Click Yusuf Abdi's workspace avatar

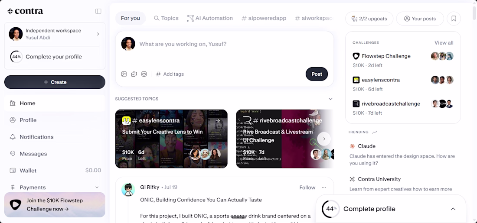[x=16, y=34]
